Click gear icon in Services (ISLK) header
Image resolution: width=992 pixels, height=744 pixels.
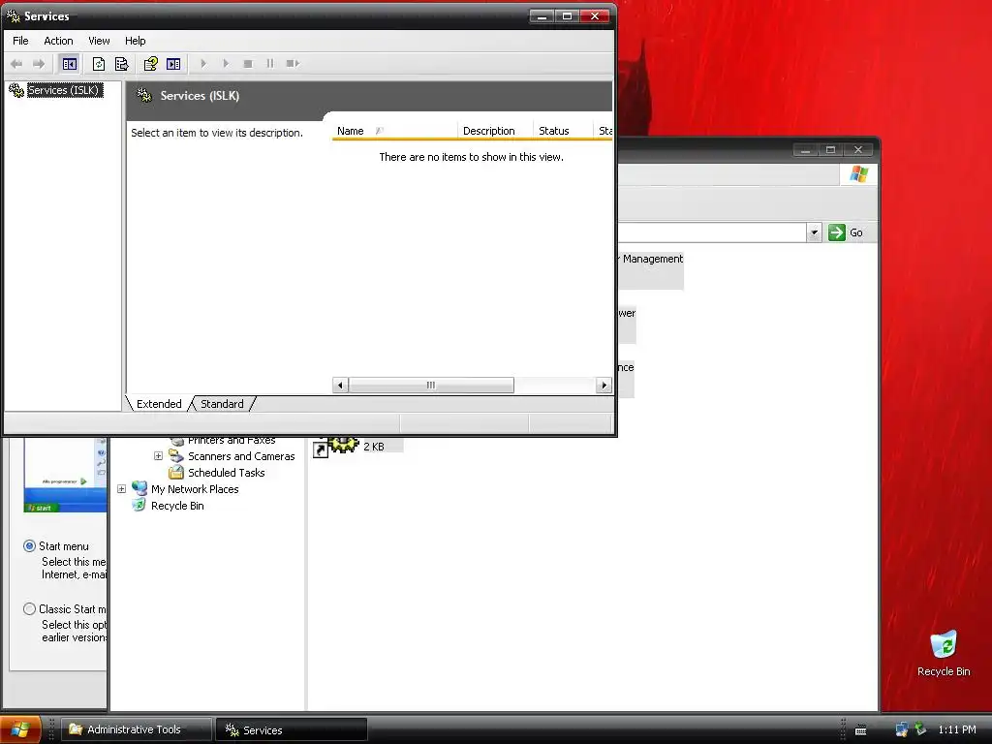click(x=144, y=96)
